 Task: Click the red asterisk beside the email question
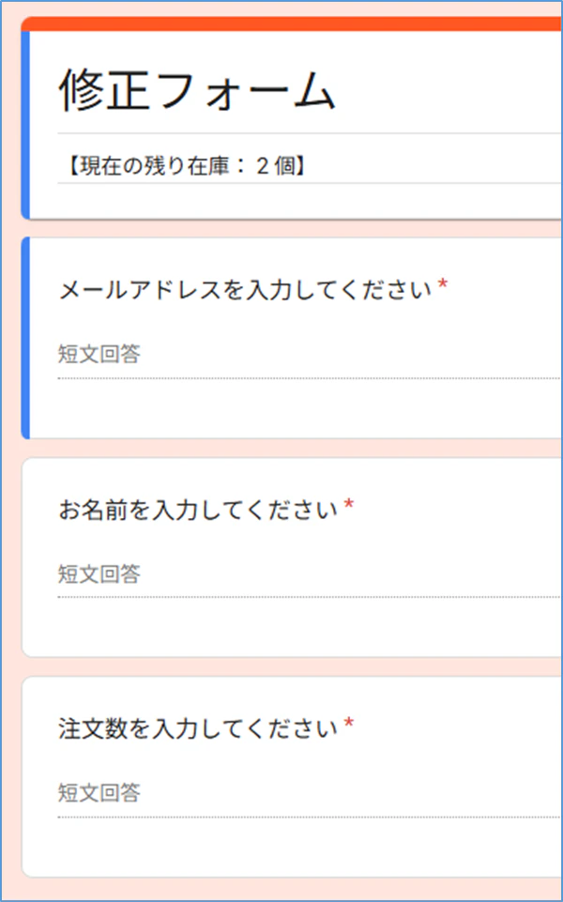tap(442, 284)
